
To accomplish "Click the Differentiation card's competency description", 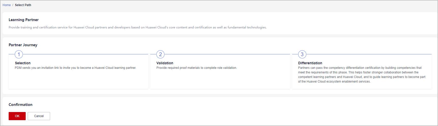I will point(362,75).
